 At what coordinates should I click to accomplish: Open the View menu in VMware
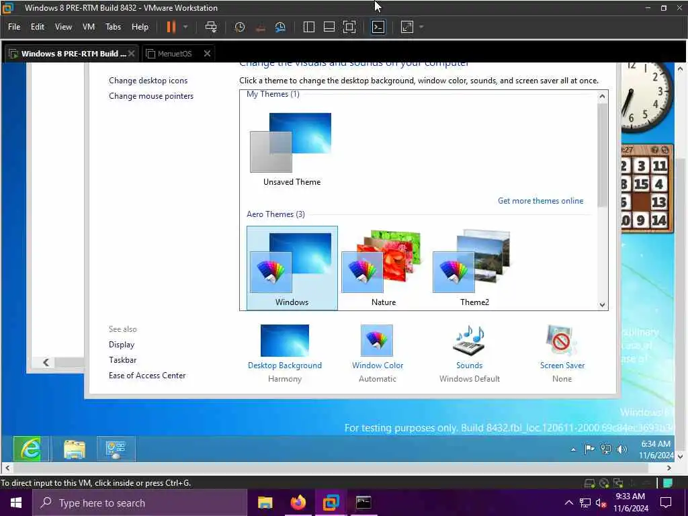(x=63, y=27)
